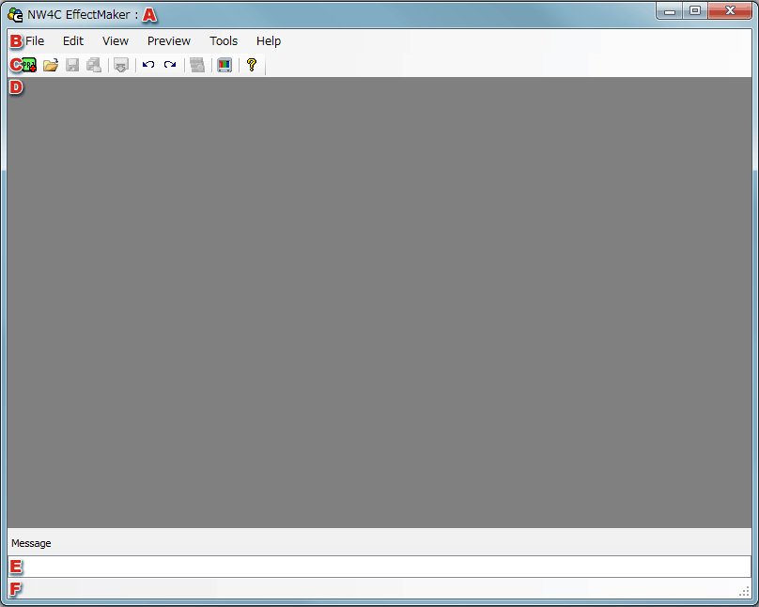Open the View menu

tap(116, 41)
